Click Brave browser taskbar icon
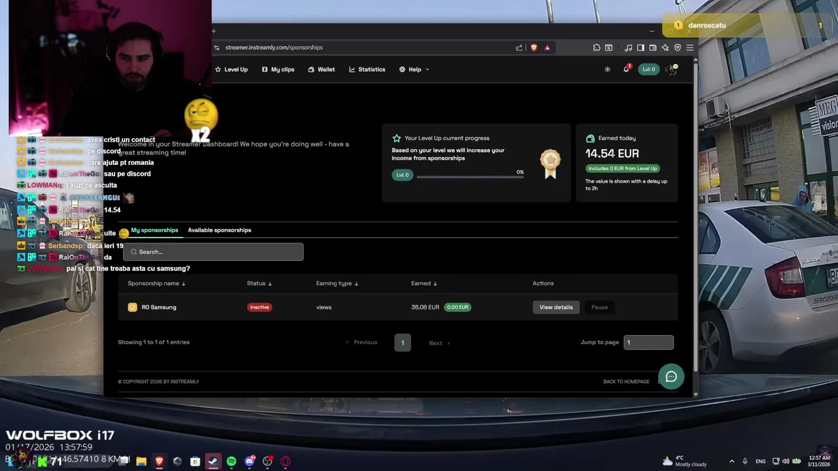Screen dimensions: 838x471 (159, 461)
